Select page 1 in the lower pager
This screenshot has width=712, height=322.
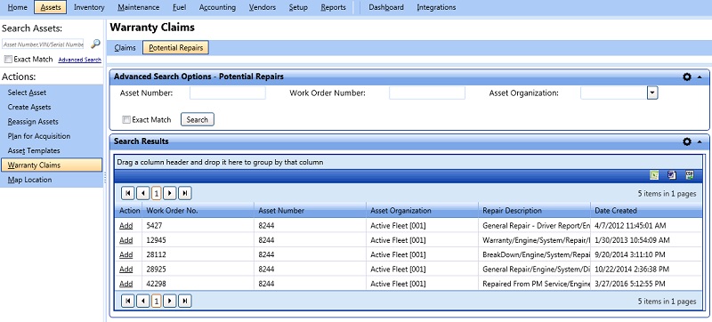[157, 302]
